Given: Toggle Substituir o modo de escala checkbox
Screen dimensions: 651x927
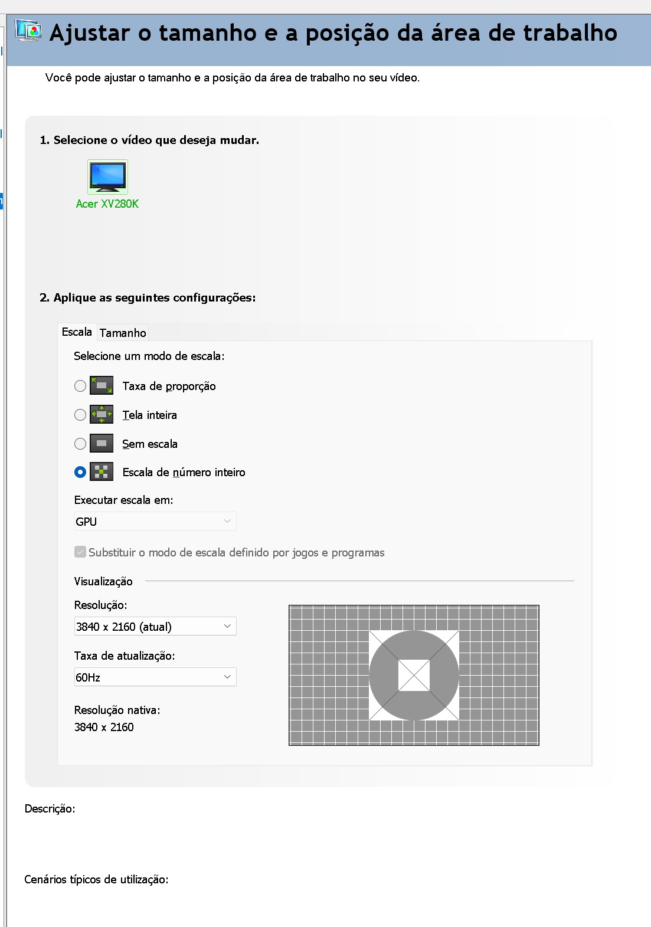Looking at the screenshot, I should 80,552.
